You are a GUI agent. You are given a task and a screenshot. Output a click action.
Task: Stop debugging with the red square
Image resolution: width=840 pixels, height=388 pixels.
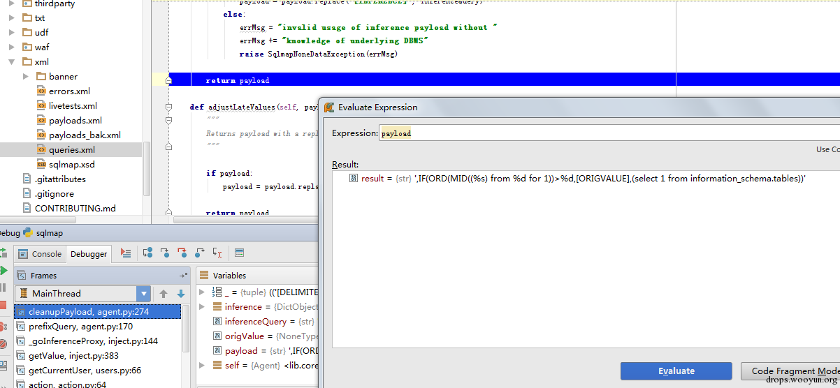click(3, 306)
